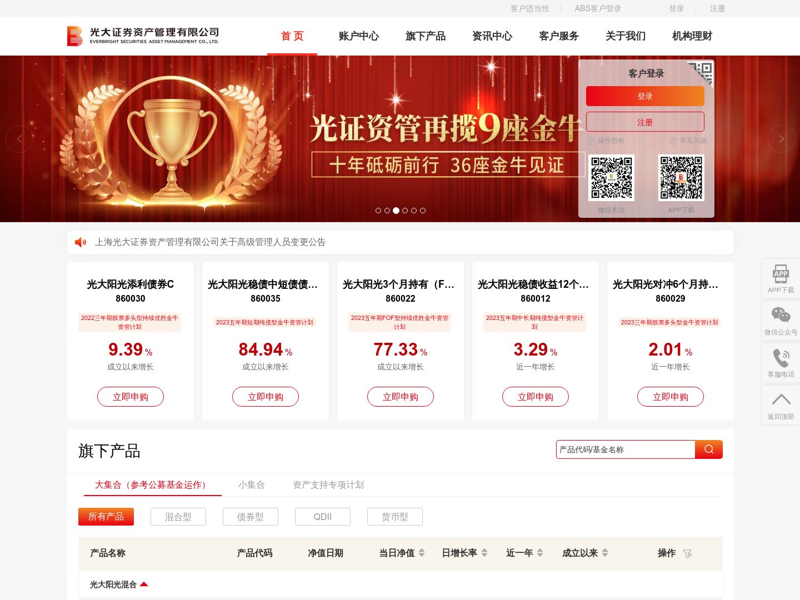The height and width of the screenshot is (600, 800).
Task: Filter by 混合型 products
Action: pos(178,517)
